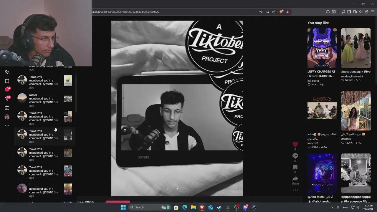Open Discord from taskbar
Screen dimensions: 377x212
click(245, 207)
